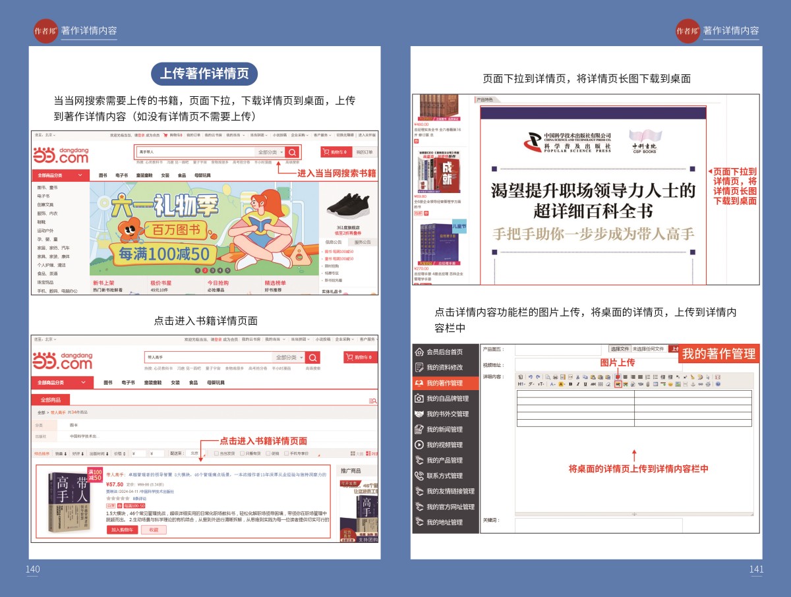The height and width of the screenshot is (597, 791).
Task: Select carousel dot 3 on the banner
Action: point(213,270)
